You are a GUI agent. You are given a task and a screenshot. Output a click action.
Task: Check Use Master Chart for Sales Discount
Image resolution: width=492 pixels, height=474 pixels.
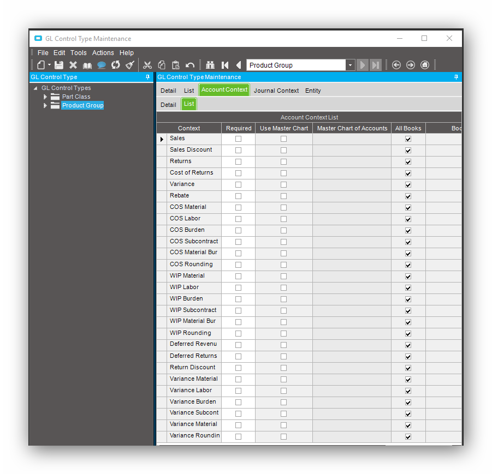(x=283, y=150)
